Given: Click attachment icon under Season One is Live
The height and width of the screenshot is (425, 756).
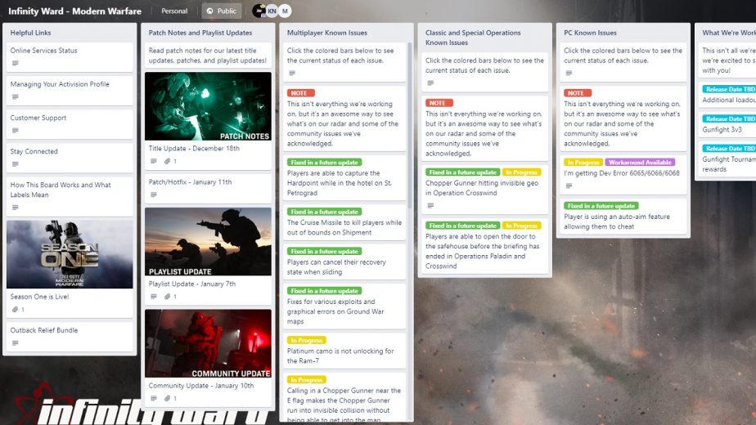Looking at the screenshot, I should click(x=16, y=310).
